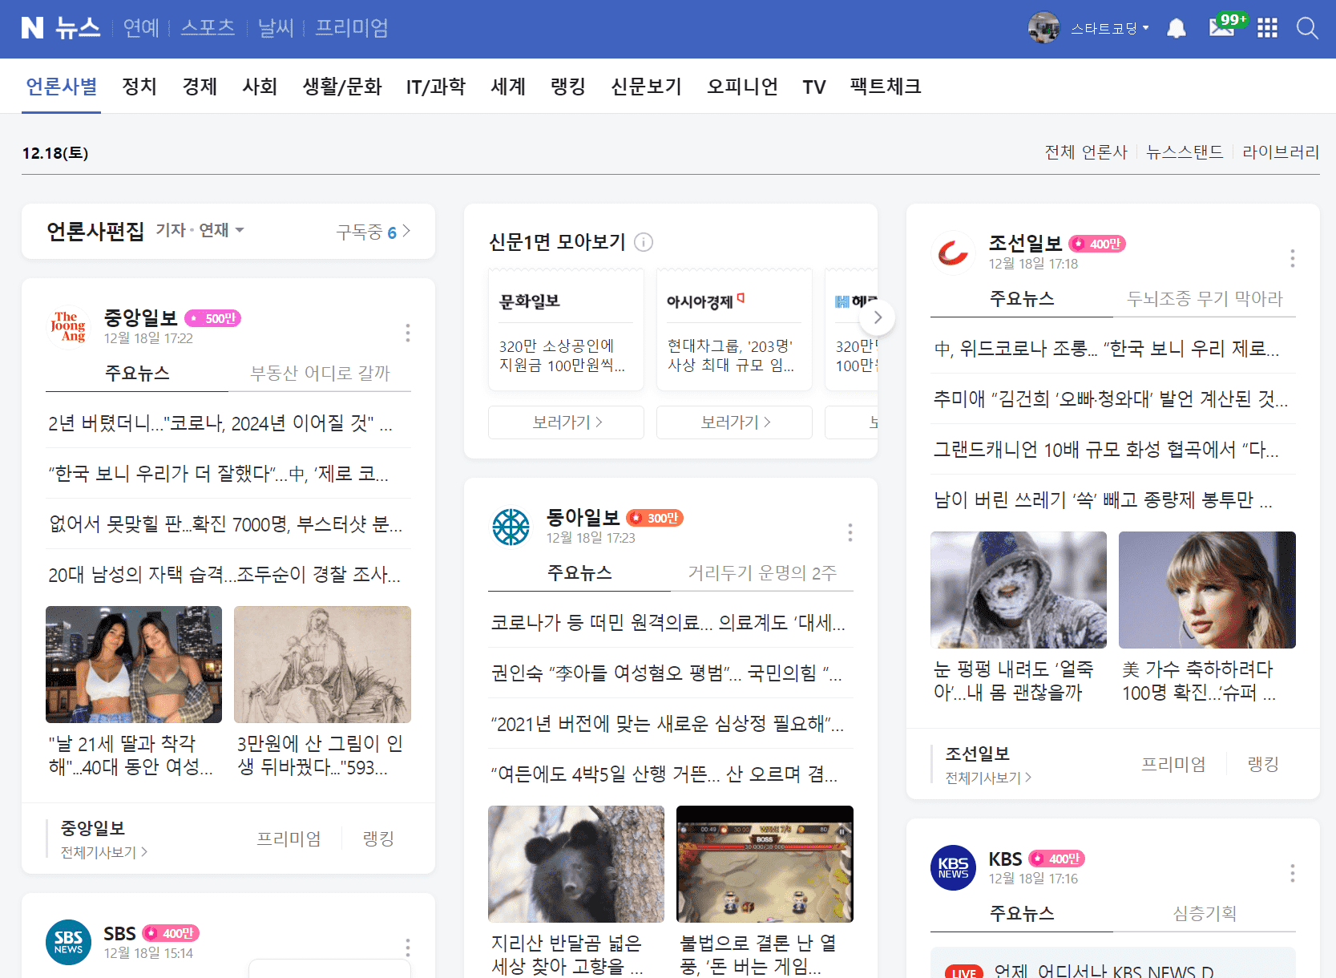Screen dimensions: 1336x978
Task: Click the SBS 400만 subscriber badge
Action: click(171, 933)
